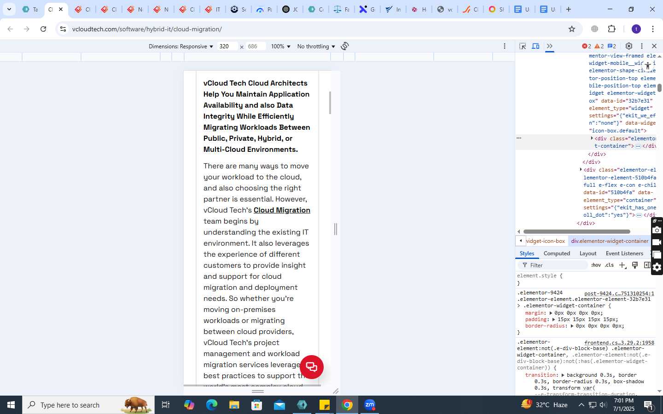Switch to the Event Listeners tab
This screenshot has height=414, width=663.
pyautogui.click(x=624, y=253)
